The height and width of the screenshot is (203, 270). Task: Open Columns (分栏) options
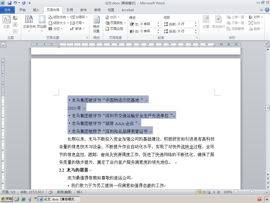pyautogui.click(x=55, y=29)
